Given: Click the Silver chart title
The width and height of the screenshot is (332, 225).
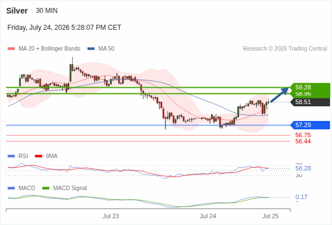Looking at the screenshot, I should (17, 11).
